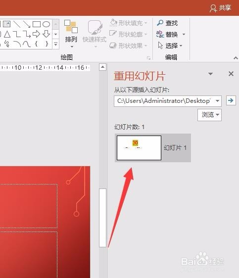Select the scribble freeform shape
Image resolution: width=239 pixels, height=278 pixels.
click(x=7, y=44)
